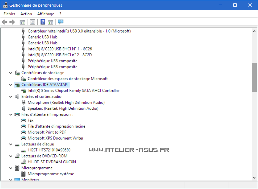Click the Back arrow in the toolbar
This screenshot has width=258, height=189.
point(4,22)
